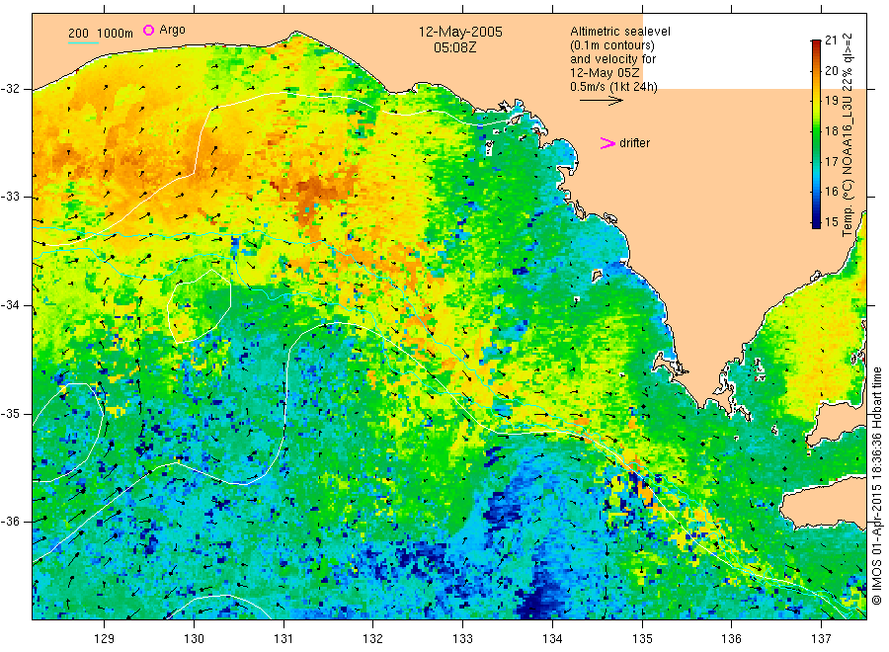
Task: Click the latitude label -32
Action: pos(10,89)
